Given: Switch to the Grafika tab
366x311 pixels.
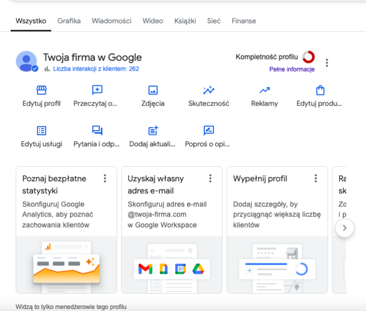Looking at the screenshot, I should (69, 21).
